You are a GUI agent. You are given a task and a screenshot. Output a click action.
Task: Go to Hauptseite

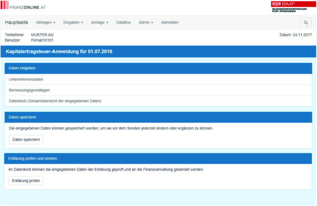16,22
